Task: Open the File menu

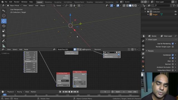Action: click(x=6, y=2)
